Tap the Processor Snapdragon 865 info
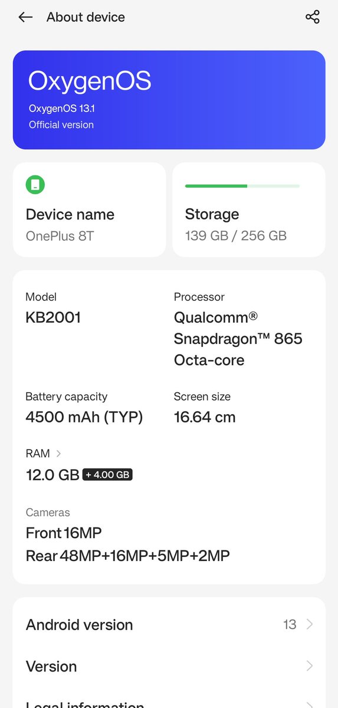This screenshot has width=338, height=708. [238, 339]
